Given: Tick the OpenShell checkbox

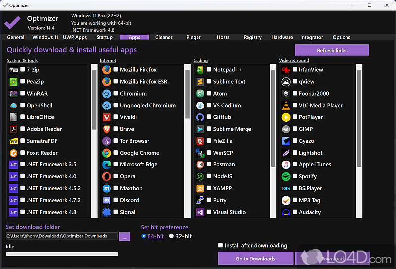Looking at the screenshot, I should point(22,105).
